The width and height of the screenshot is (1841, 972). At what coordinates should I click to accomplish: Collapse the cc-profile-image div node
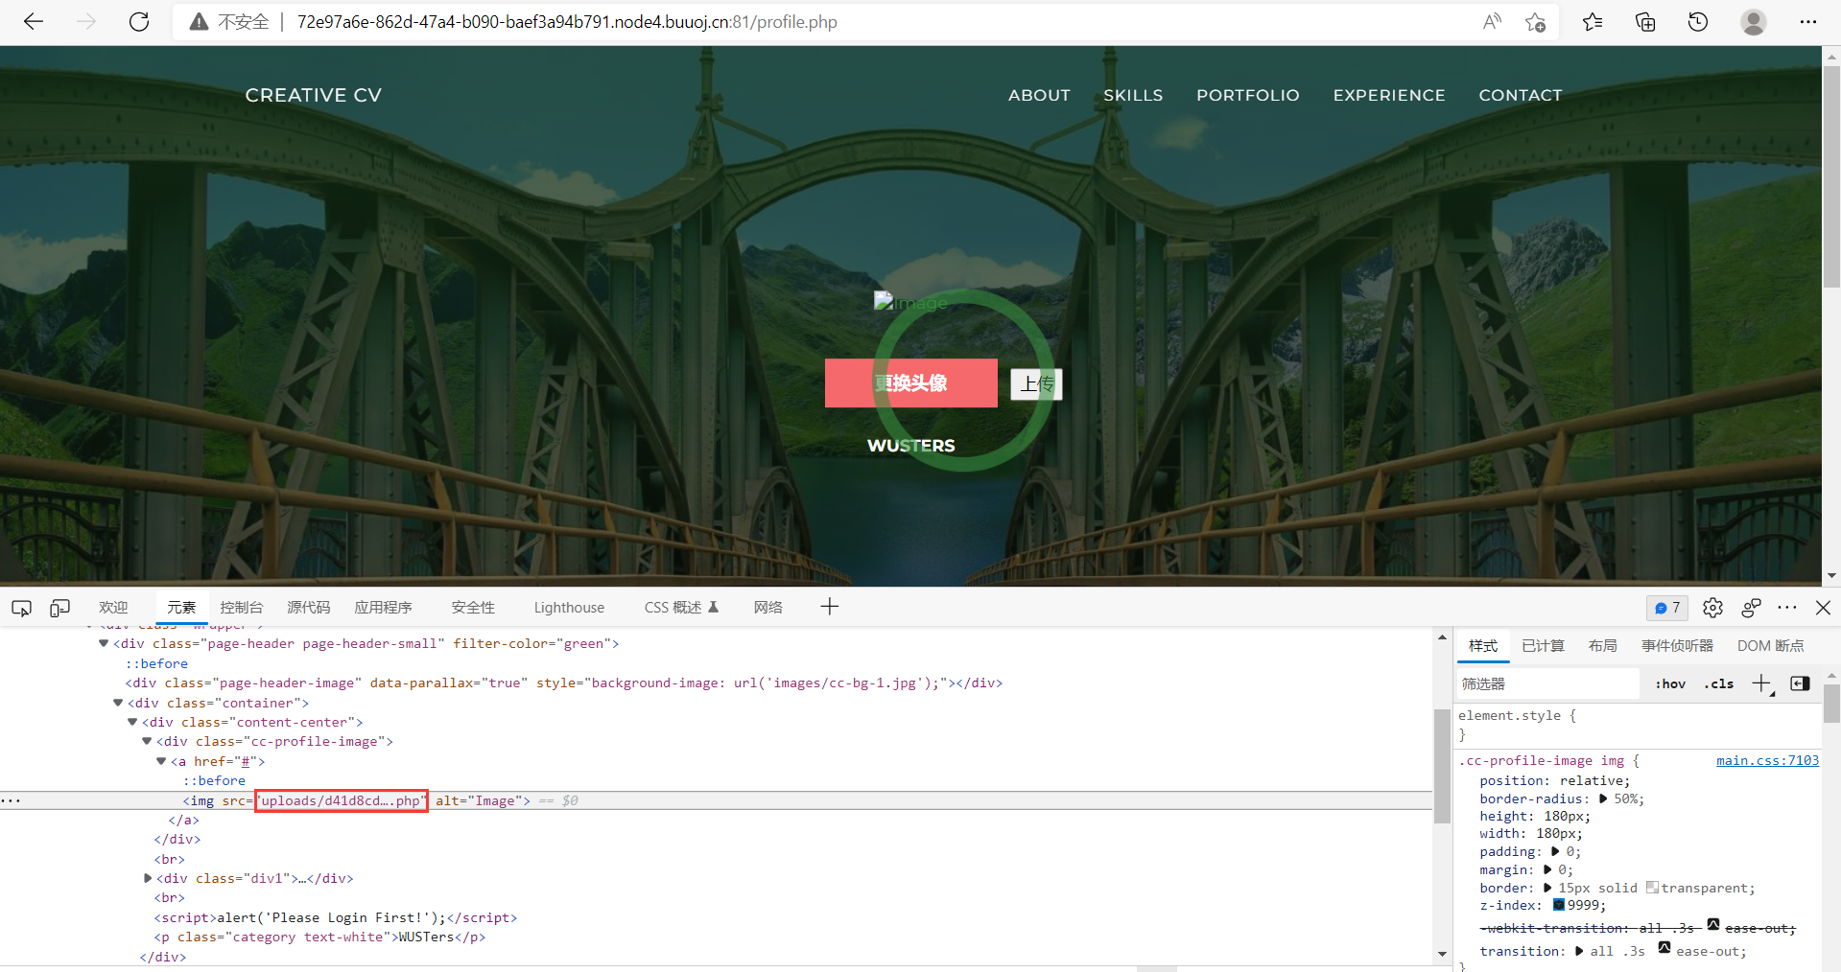pyautogui.click(x=147, y=741)
